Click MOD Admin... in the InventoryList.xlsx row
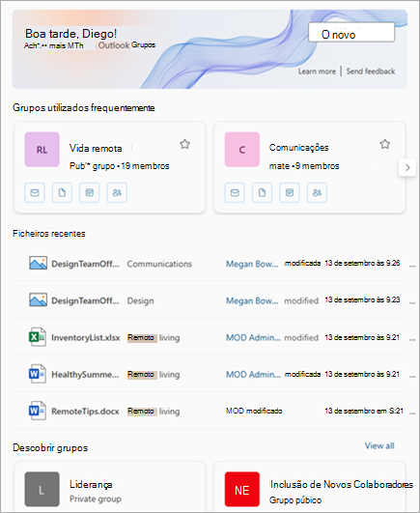Viewport: 420px width, 513px height. click(x=253, y=337)
